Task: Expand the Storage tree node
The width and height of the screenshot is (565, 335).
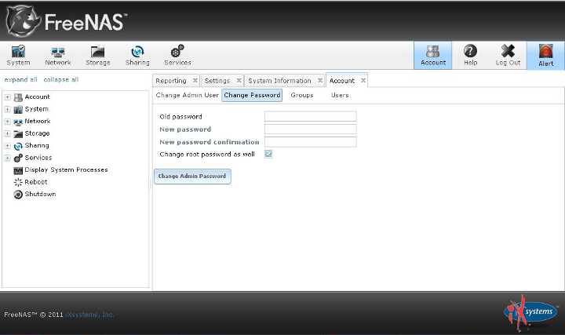Action: coord(7,133)
